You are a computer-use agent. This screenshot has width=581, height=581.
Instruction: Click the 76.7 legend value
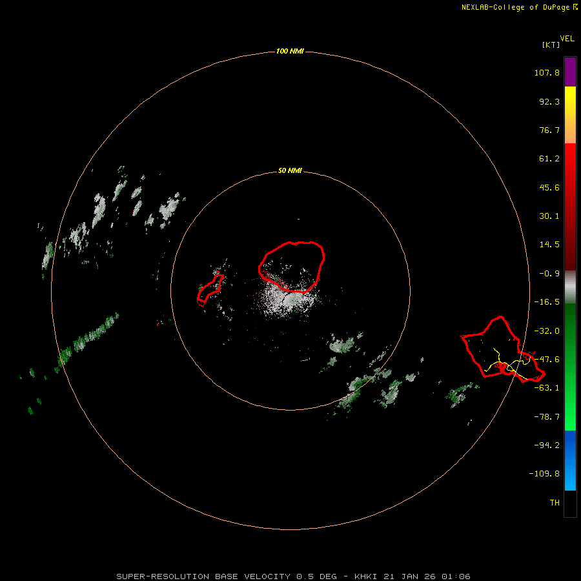[x=549, y=130]
